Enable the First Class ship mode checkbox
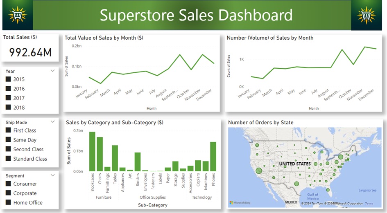The width and height of the screenshot is (387, 213). coord(8,130)
